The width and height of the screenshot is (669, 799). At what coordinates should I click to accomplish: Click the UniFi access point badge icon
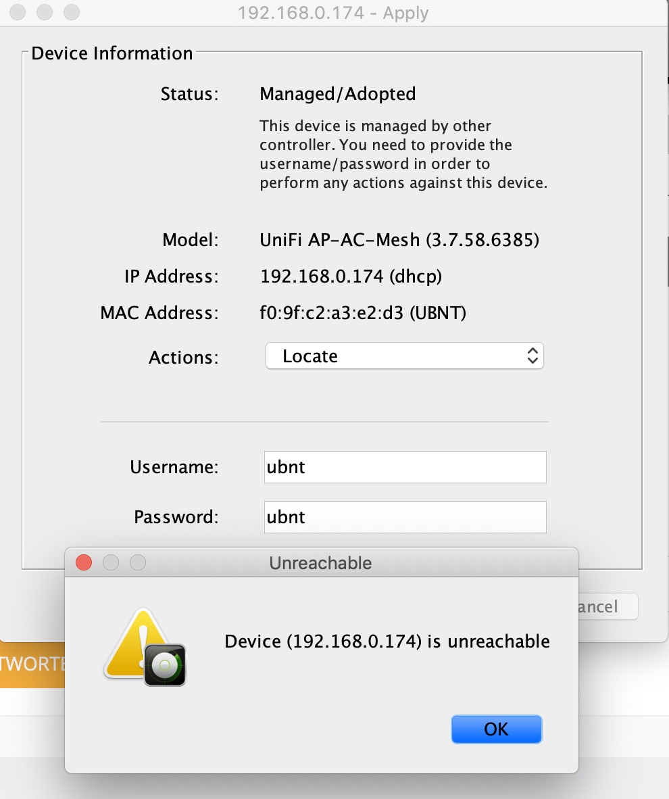pyautogui.click(x=165, y=664)
